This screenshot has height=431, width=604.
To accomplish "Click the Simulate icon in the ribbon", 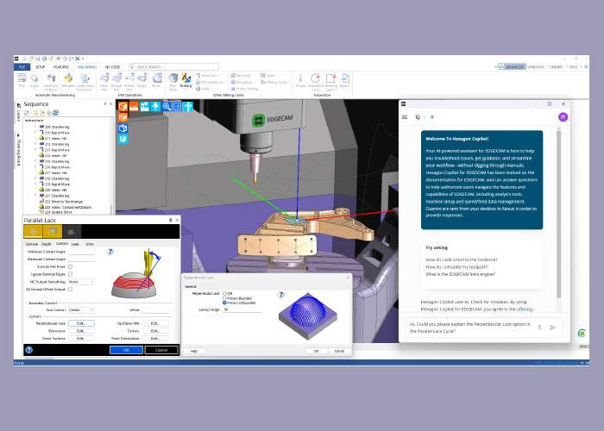I will click(x=68, y=80).
